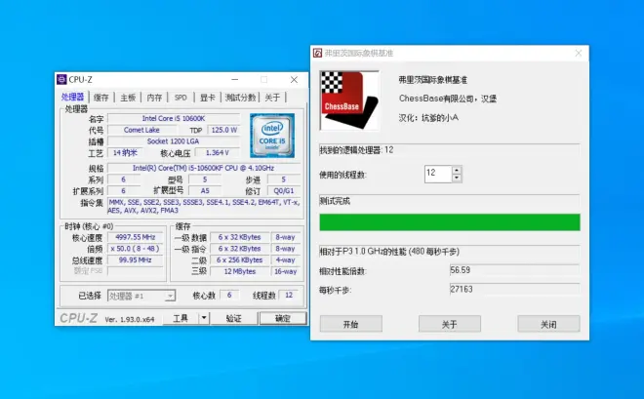644x399 pixels.
Task: Click the 每秒千步 value 27163
Action: pyautogui.click(x=514, y=289)
